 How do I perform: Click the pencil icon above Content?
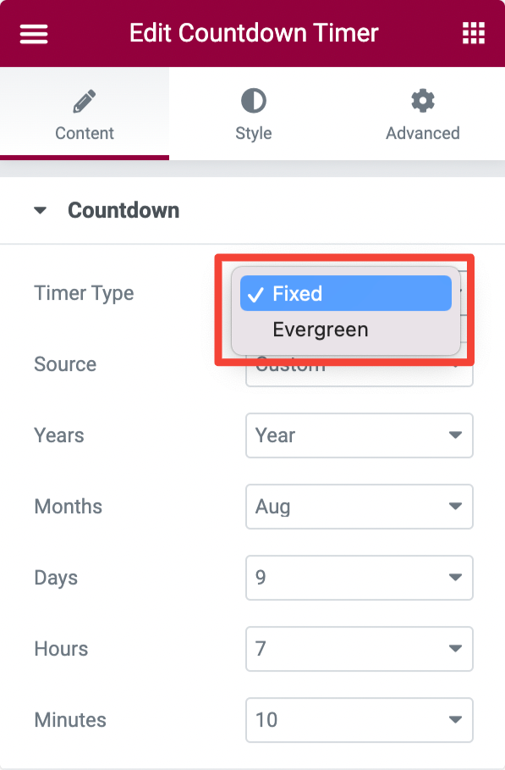[84, 99]
